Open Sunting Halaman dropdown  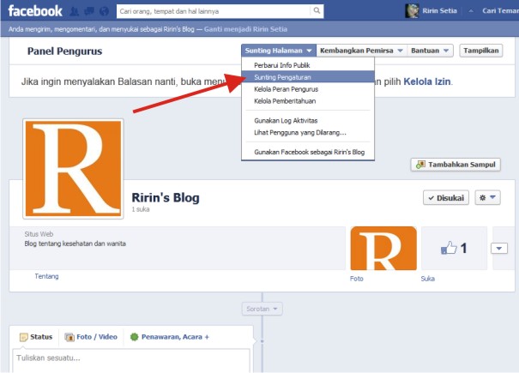(x=279, y=51)
